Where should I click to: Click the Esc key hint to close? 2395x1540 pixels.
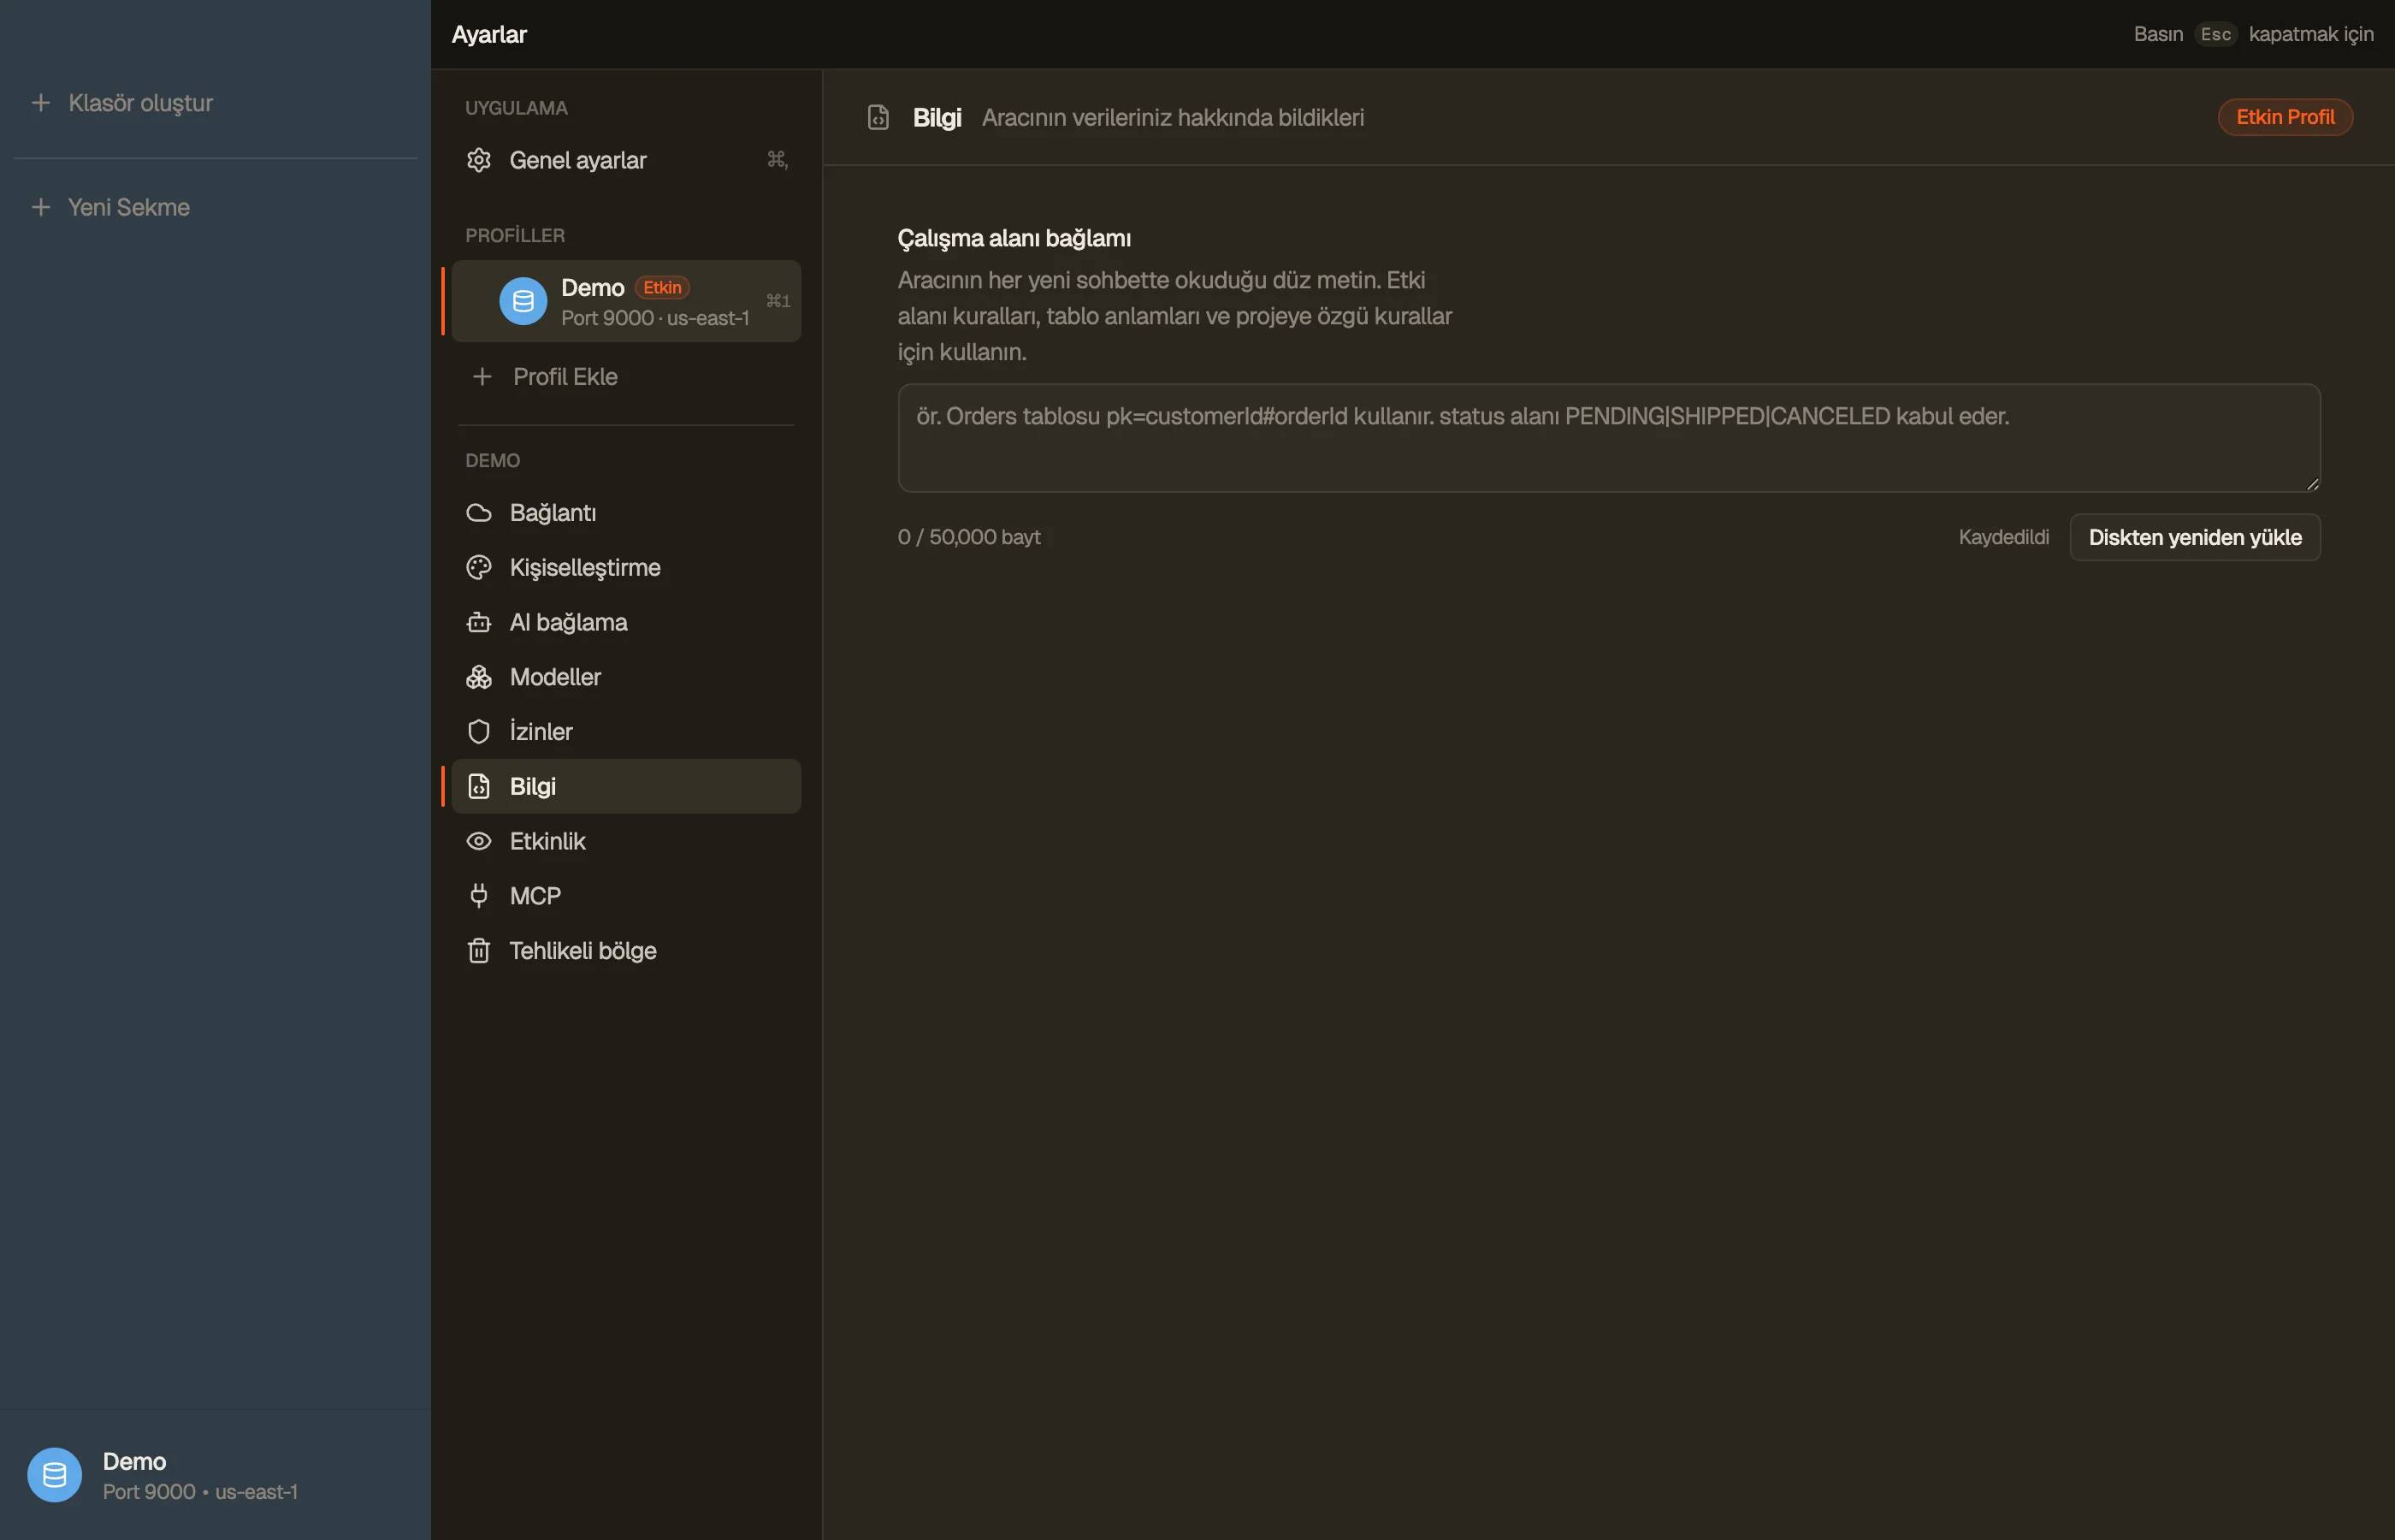tap(2216, 34)
